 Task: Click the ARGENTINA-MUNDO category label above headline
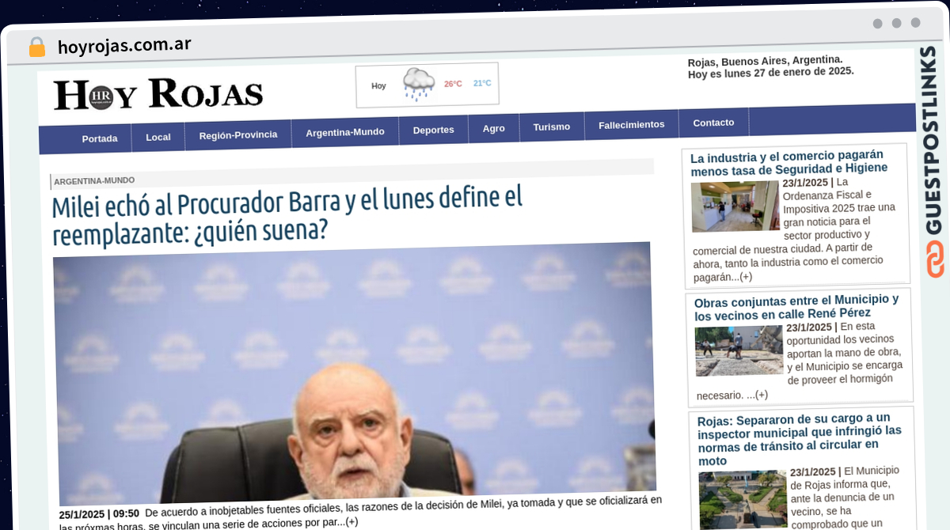pyautogui.click(x=94, y=180)
